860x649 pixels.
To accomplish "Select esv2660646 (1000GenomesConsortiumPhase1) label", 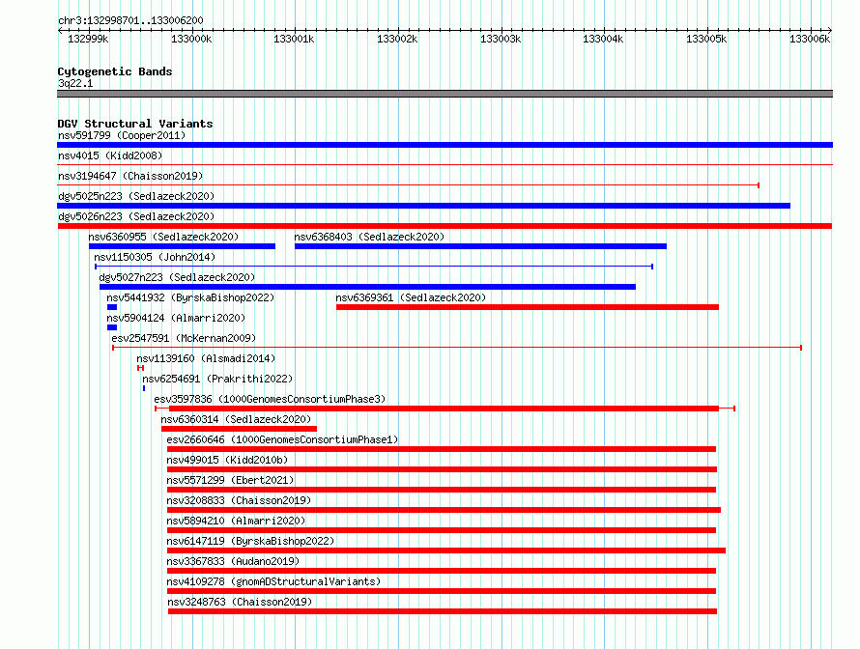I will (x=282, y=439).
